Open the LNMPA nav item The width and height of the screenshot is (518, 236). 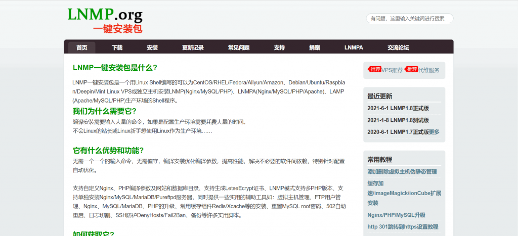[354, 48]
